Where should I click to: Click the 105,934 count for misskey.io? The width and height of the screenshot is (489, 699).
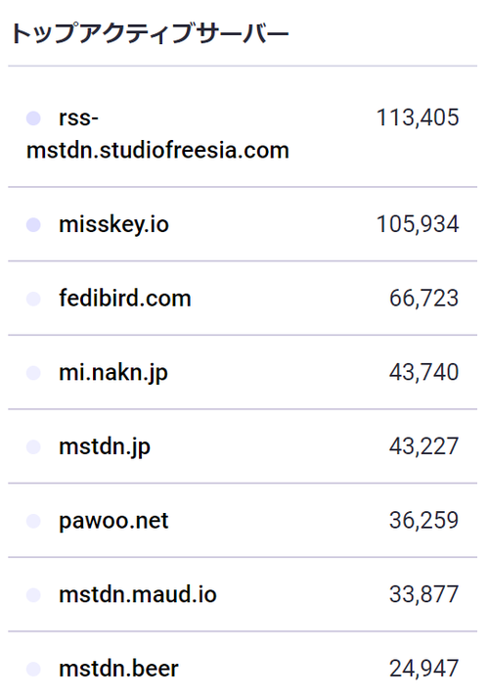coord(418,224)
